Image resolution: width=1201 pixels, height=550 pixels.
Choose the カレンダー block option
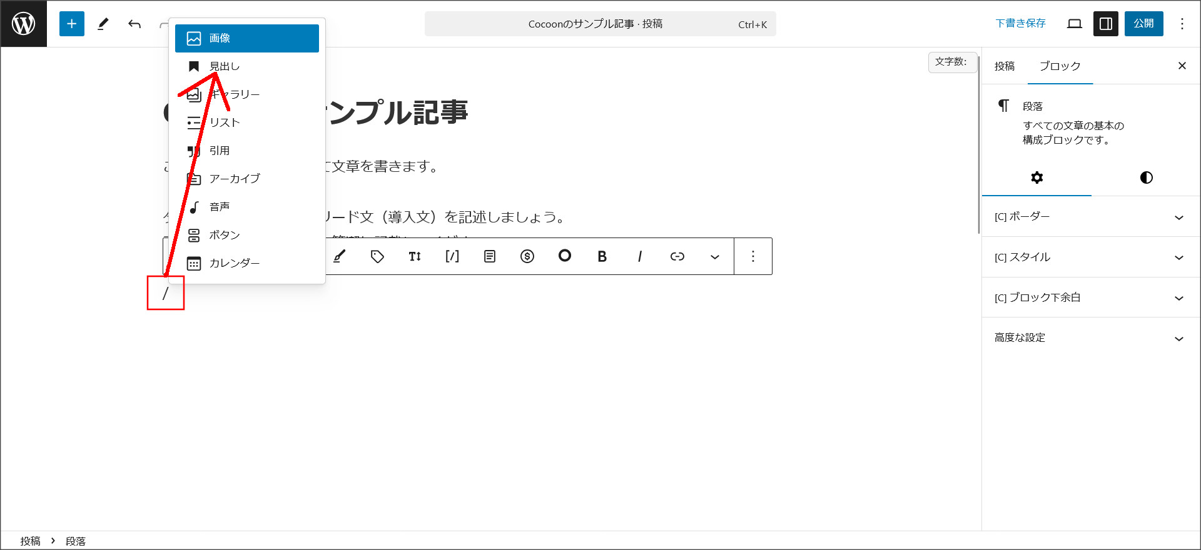tap(247, 263)
